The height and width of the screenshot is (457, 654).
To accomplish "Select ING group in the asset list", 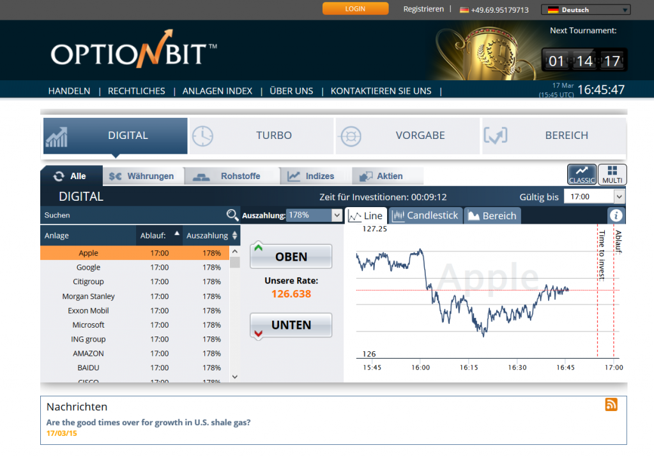I will coord(135,339).
